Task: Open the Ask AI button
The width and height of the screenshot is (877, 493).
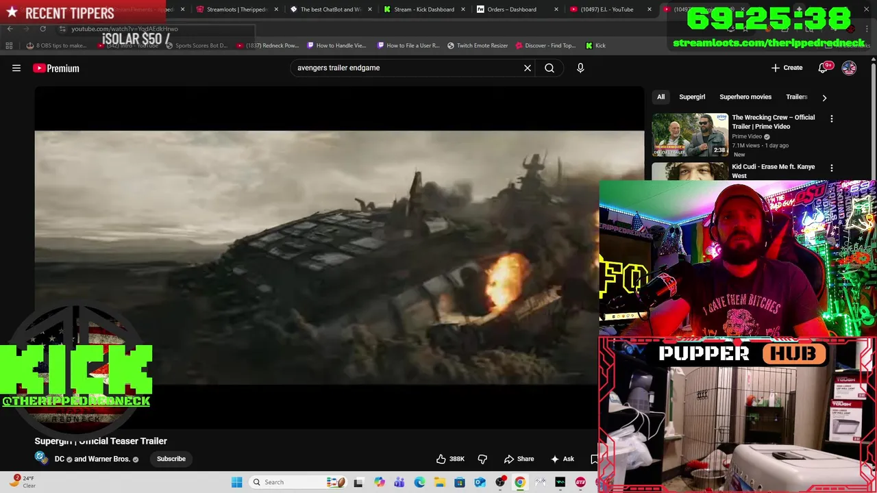Action: [x=563, y=459]
